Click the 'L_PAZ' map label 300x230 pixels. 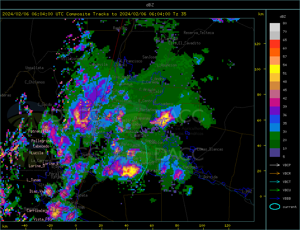pyautogui.click(x=247, y=192)
